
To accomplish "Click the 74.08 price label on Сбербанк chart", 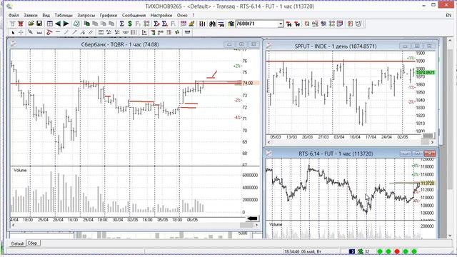I will [x=248, y=83].
